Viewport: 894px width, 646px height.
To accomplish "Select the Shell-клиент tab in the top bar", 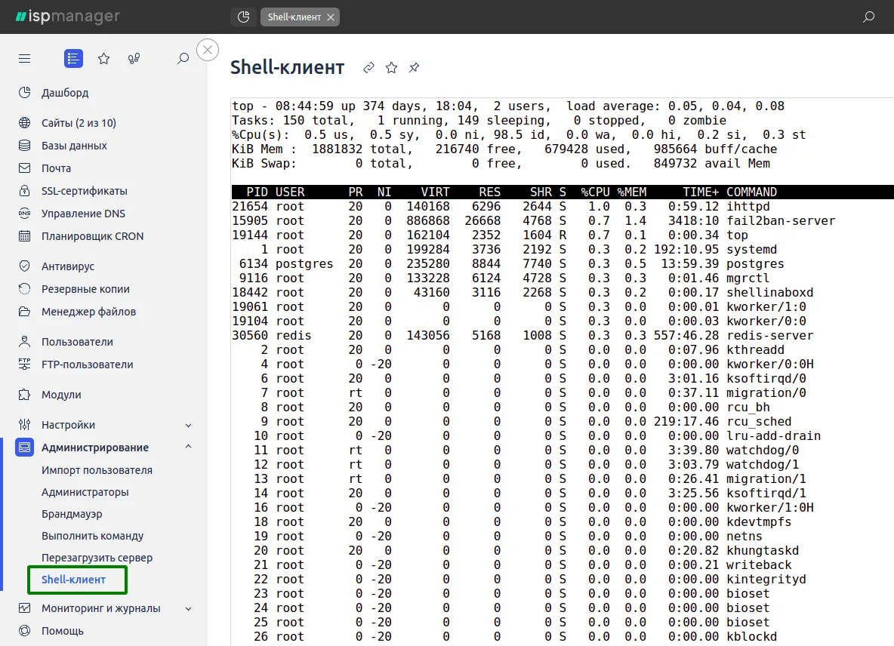I will point(294,16).
